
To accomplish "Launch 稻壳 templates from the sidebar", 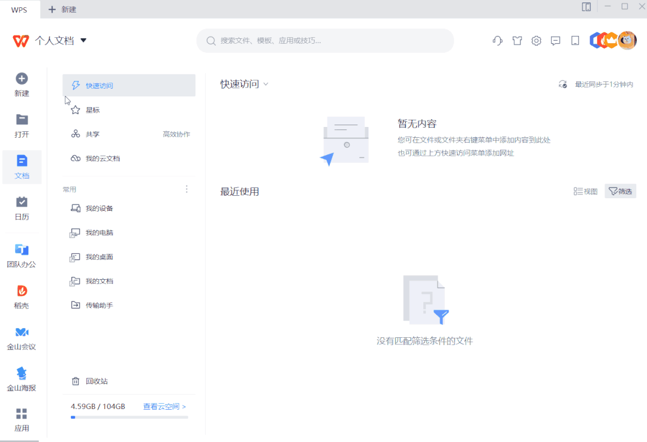I will [22, 296].
